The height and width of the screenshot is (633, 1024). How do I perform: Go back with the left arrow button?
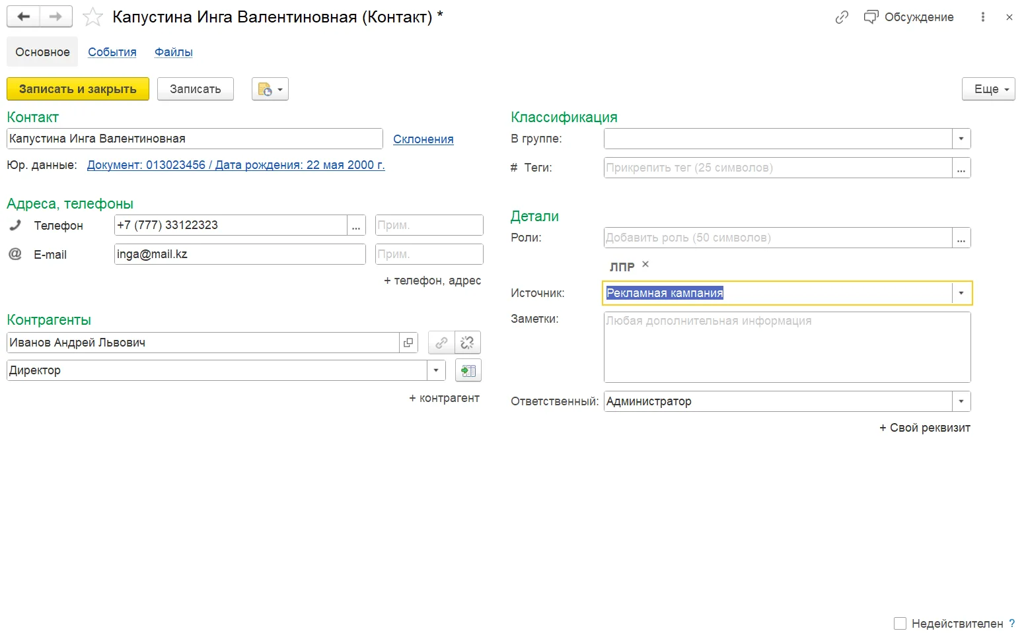coord(23,17)
